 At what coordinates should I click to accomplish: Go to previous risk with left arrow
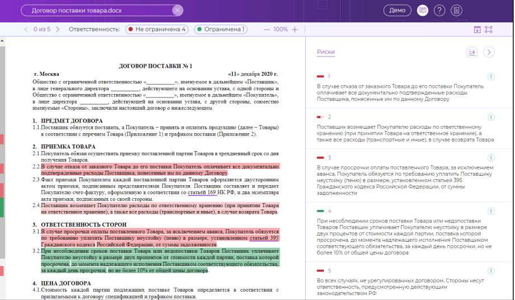pos(26,29)
